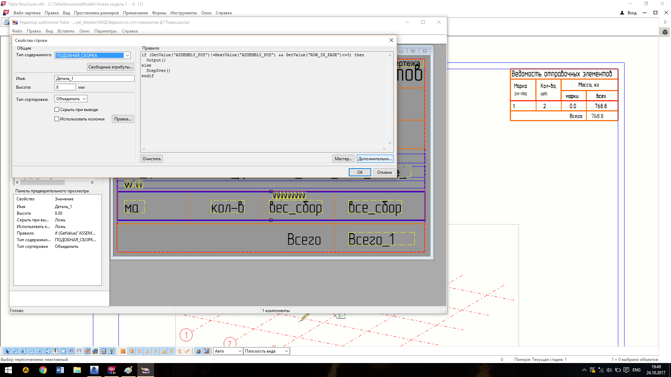Open 'Тип содержимого' dropdown
671x377 pixels.
(x=128, y=55)
